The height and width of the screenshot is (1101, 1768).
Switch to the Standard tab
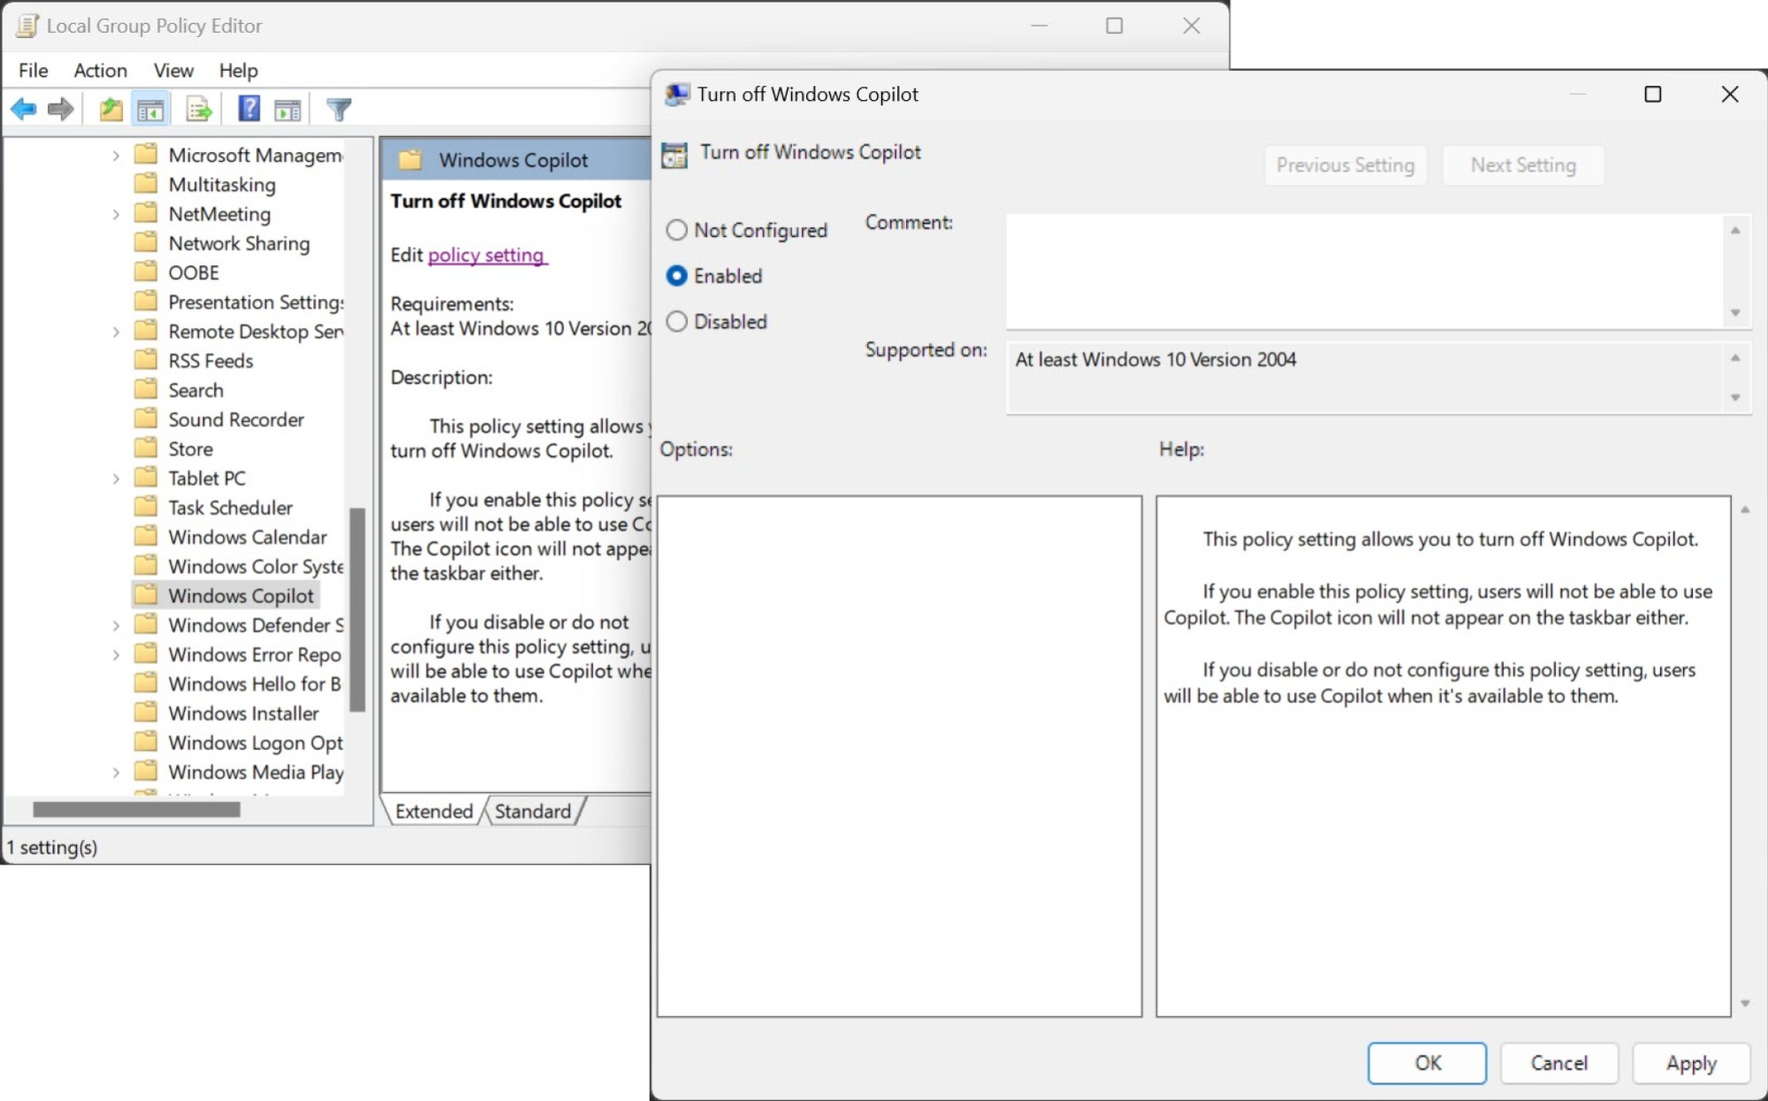pos(533,811)
